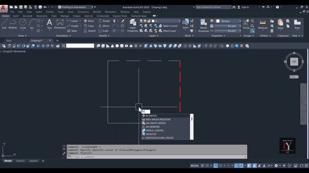Insert a Table from Annotation panel

click(x=72, y=31)
